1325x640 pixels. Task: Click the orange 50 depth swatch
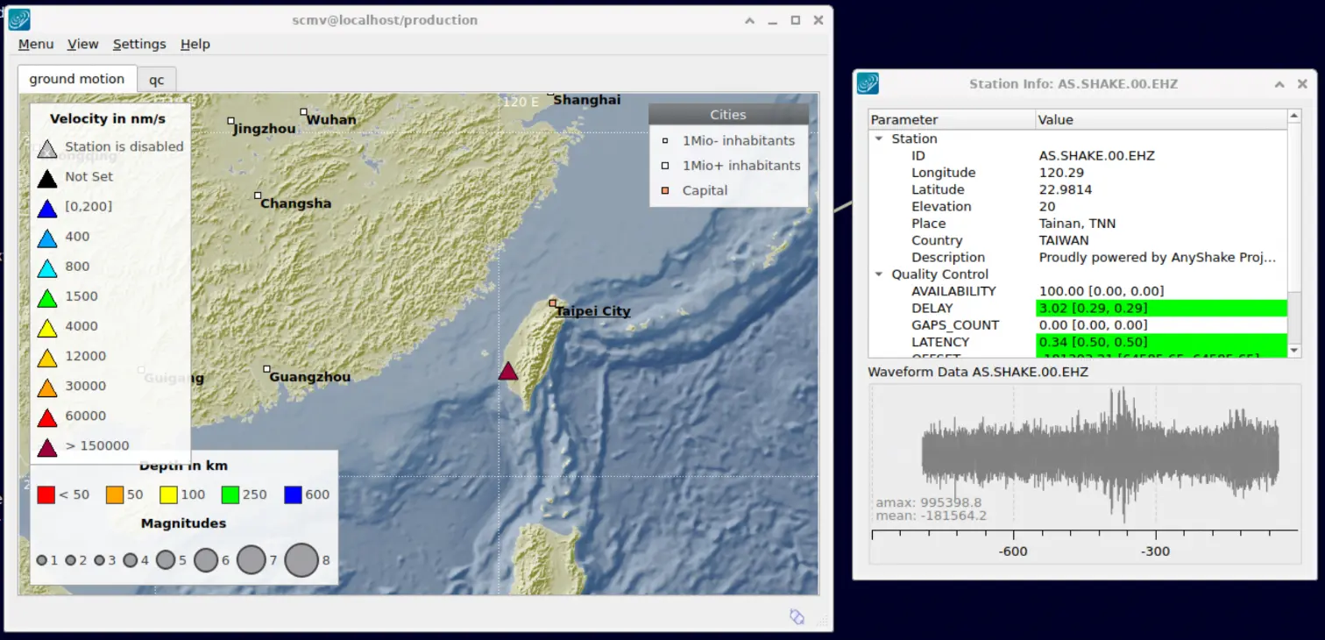click(x=115, y=494)
